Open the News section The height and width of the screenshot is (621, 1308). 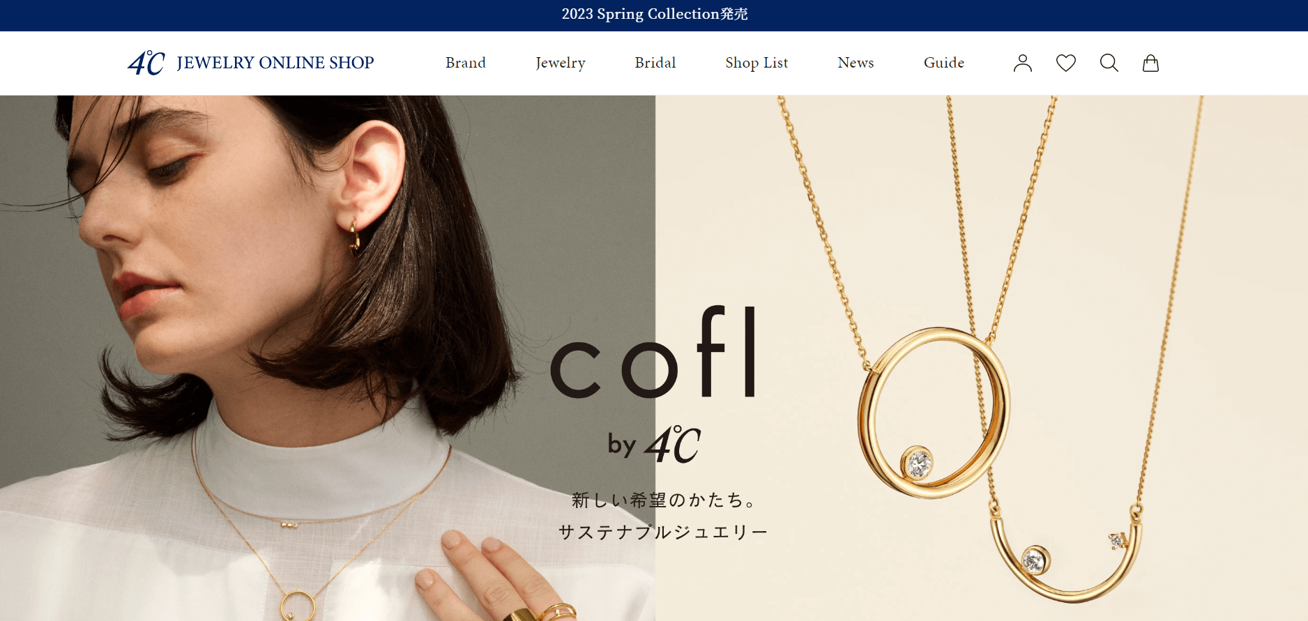[855, 63]
